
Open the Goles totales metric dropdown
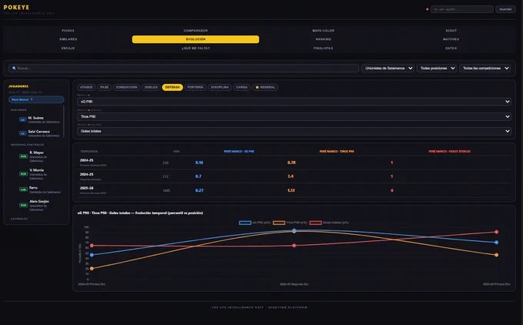pyautogui.click(x=294, y=131)
